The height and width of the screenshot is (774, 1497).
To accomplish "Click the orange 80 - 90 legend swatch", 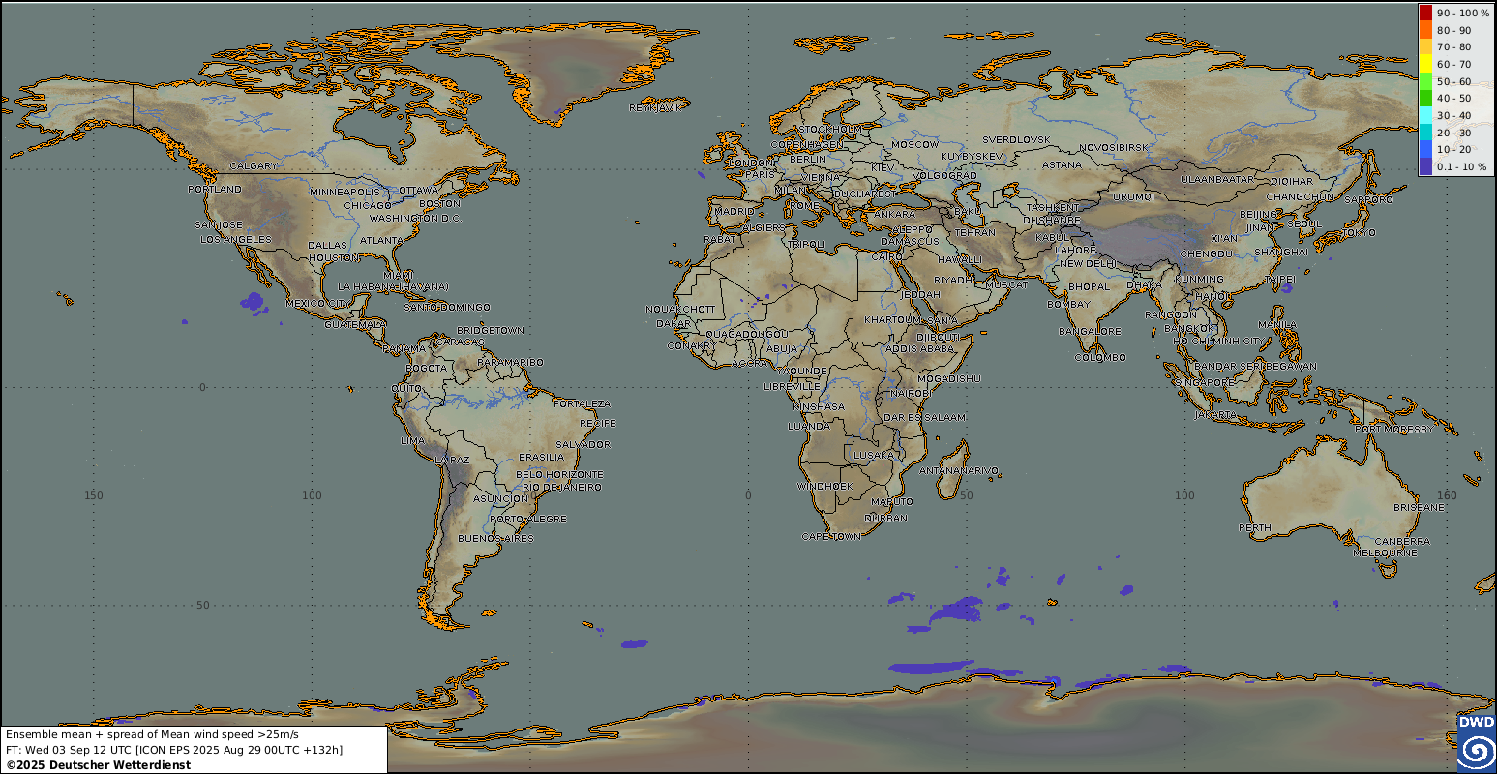I will click(1425, 31).
